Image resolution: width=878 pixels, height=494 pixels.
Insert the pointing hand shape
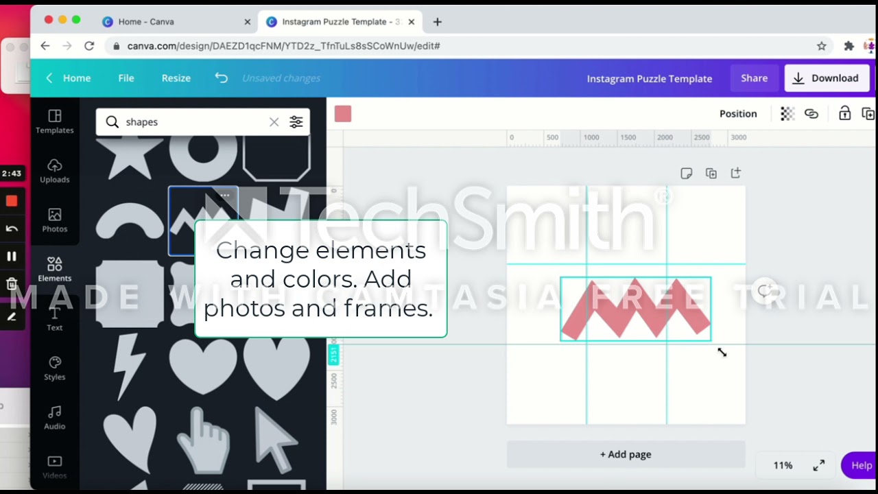(203, 439)
